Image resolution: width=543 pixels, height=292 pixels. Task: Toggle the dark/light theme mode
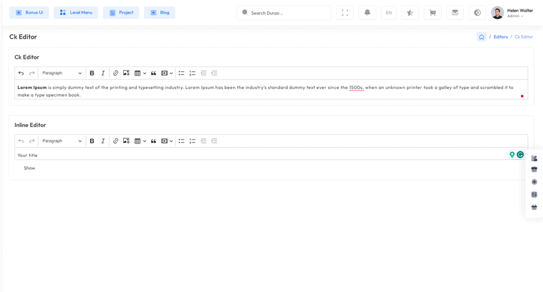(x=477, y=12)
